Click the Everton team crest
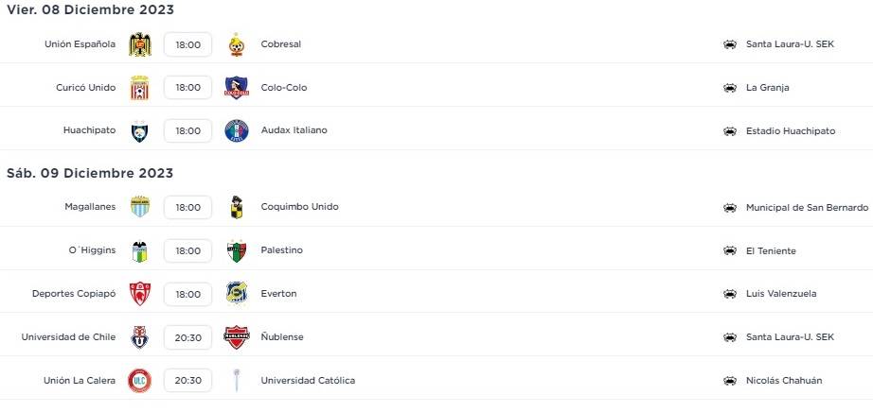 click(236, 294)
